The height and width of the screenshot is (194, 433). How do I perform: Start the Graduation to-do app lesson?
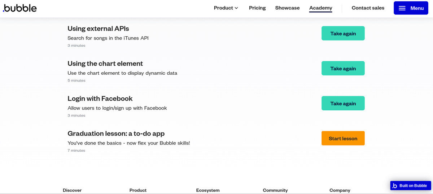click(x=343, y=138)
